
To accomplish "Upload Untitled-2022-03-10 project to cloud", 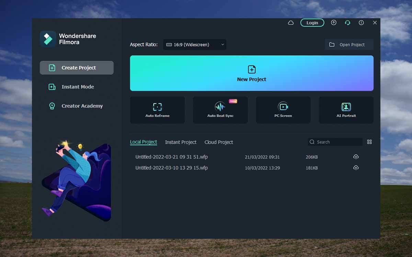I will tap(356, 168).
